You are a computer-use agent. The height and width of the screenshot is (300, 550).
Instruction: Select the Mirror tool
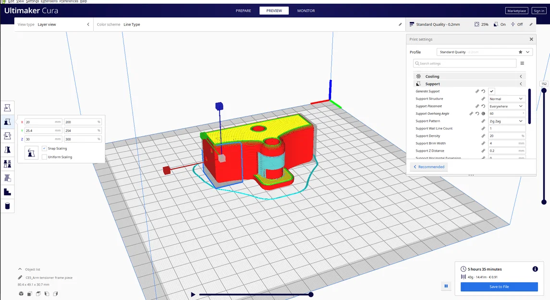pos(7,149)
